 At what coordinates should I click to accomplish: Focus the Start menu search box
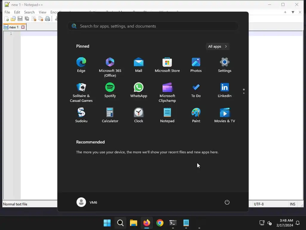pyautogui.click(x=153, y=26)
